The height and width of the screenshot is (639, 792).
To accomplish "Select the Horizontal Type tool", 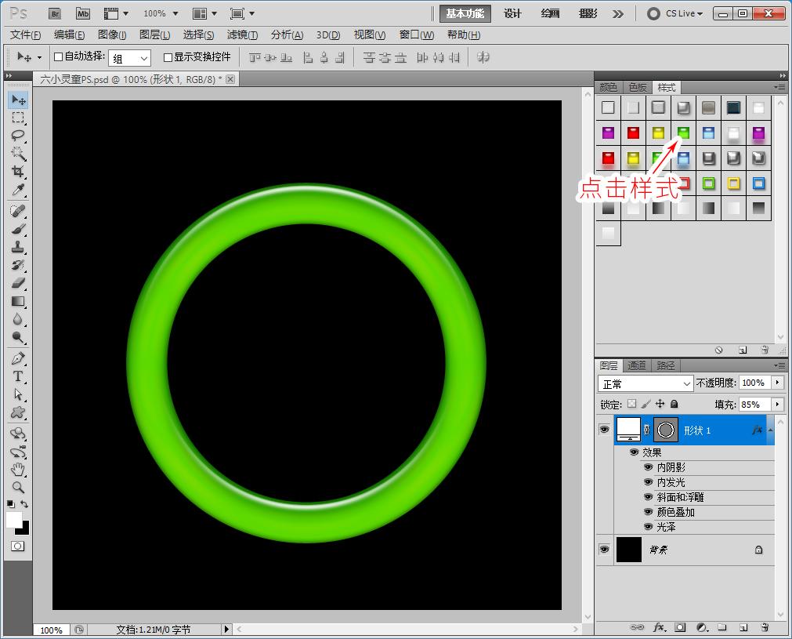I will 18,376.
